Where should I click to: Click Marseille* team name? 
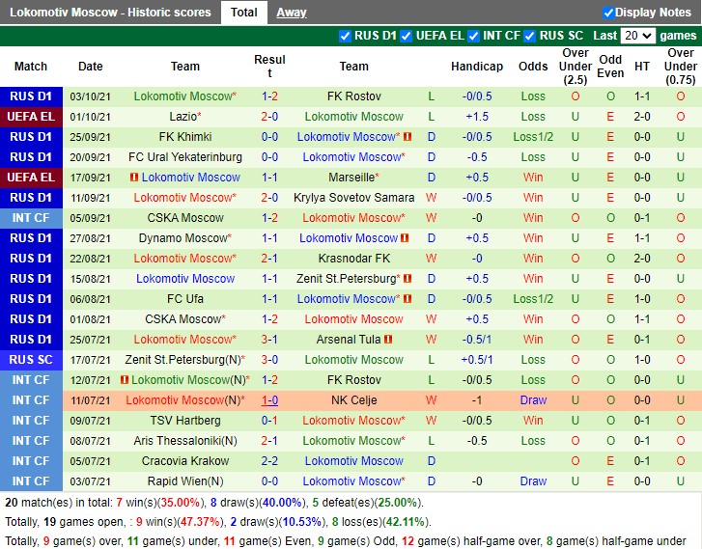(x=353, y=178)
